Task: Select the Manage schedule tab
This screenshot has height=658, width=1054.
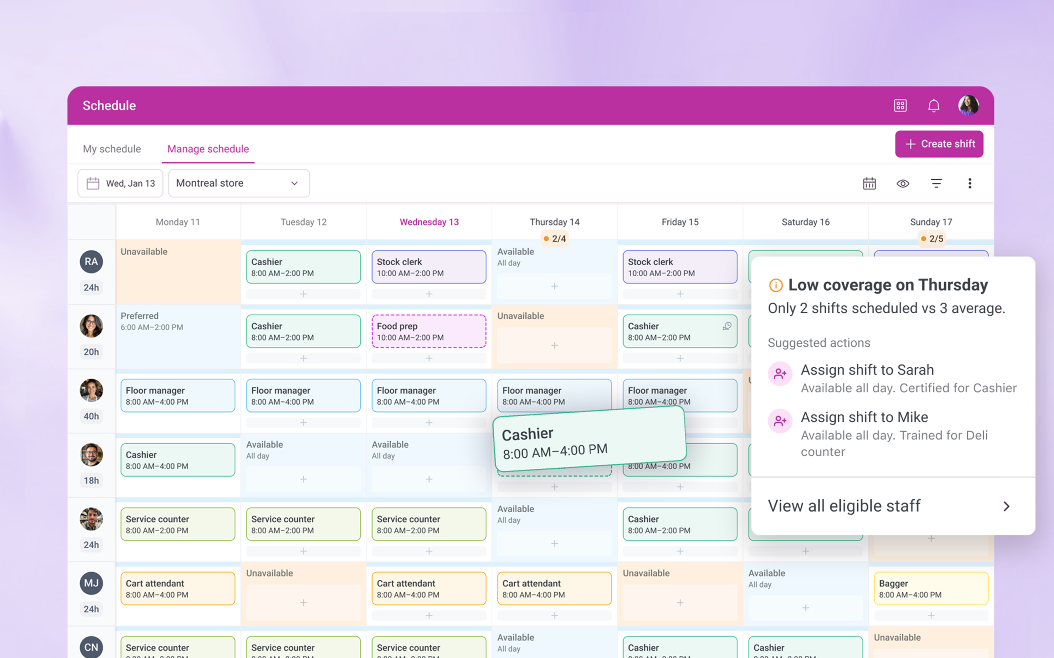Action: pos(208,149)
